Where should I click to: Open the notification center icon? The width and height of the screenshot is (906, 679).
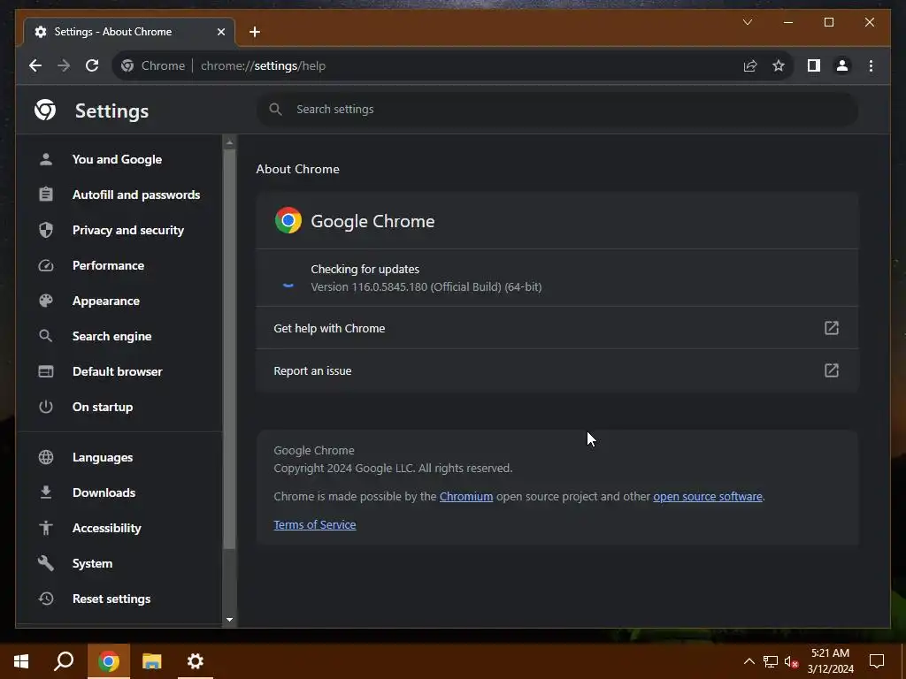pyautogui.click(x=877, y=661)
